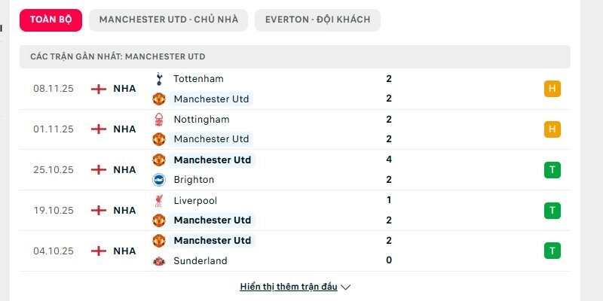Switch to Manchester Utd - Chủ Nhà tab
This screenshot has height=301, width=603.
(x=168, y=20)
